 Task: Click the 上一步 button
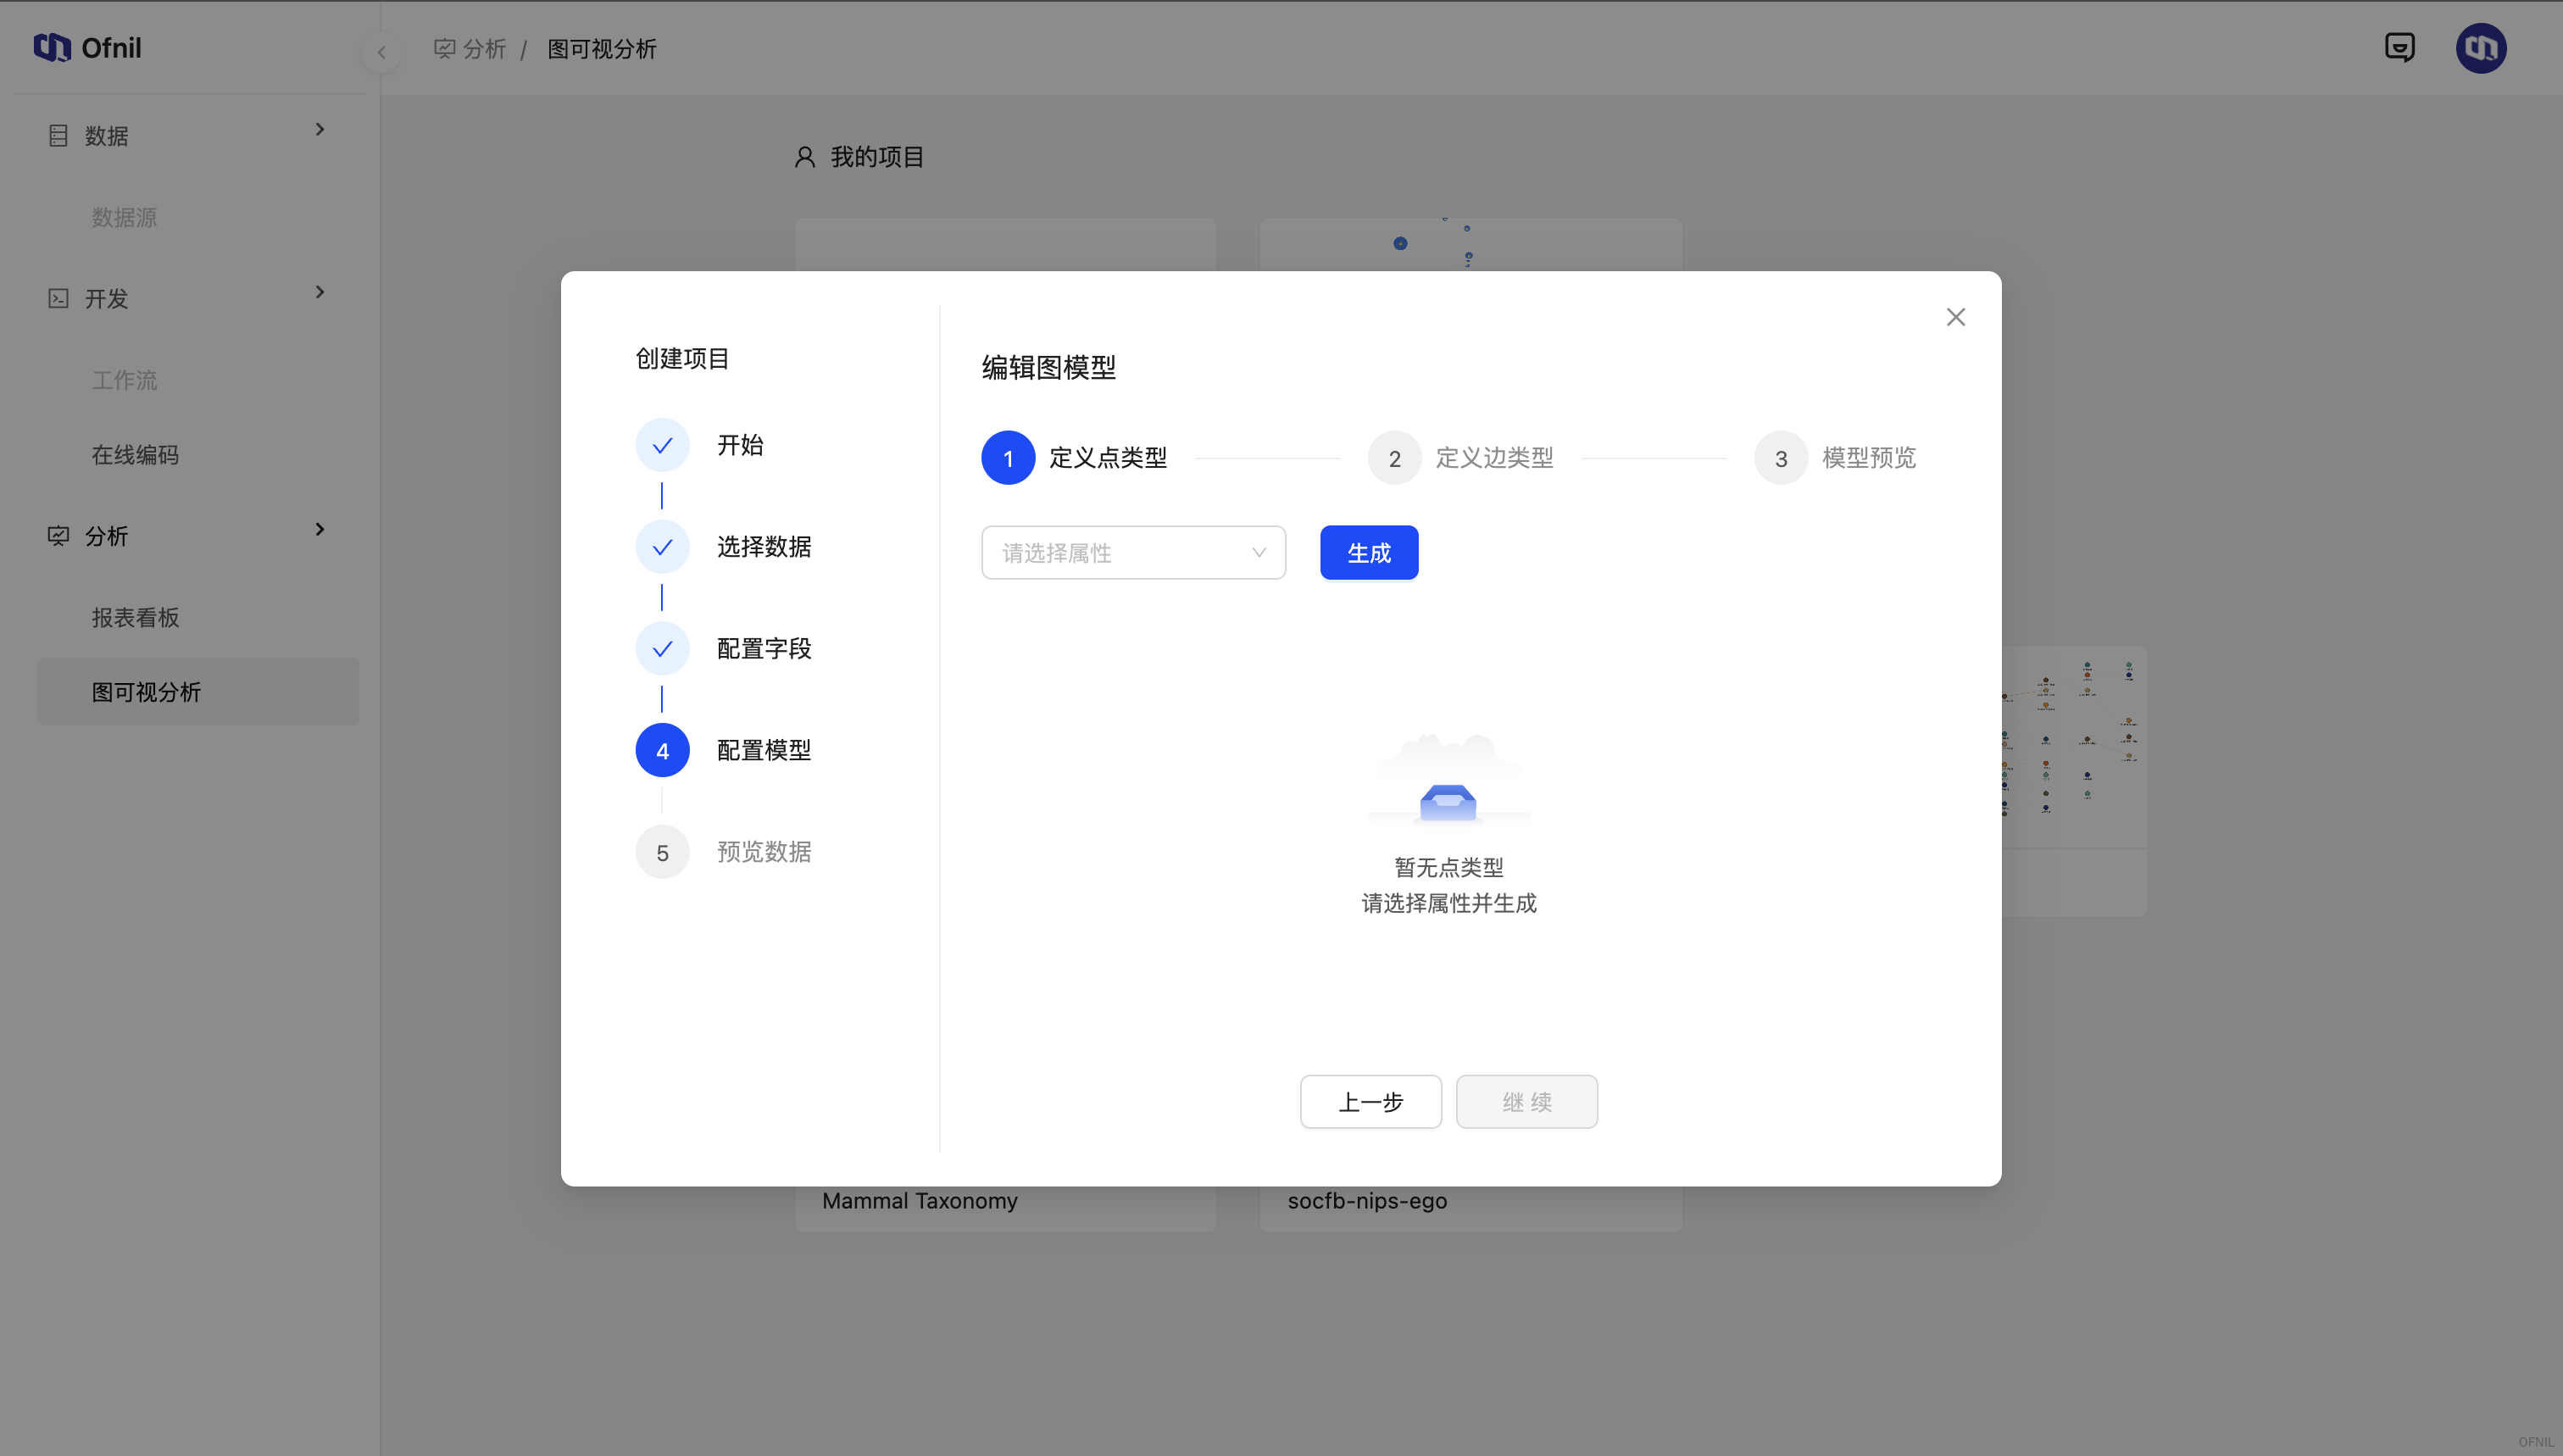[x=1370, y=1102]
